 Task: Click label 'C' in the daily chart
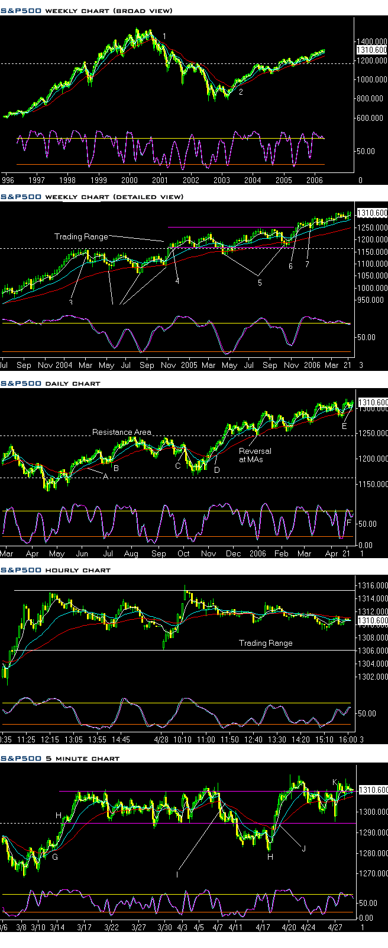[178, 466]
